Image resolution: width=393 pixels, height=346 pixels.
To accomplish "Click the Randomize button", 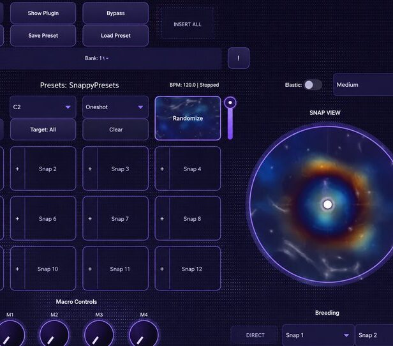I will (188, 118).
